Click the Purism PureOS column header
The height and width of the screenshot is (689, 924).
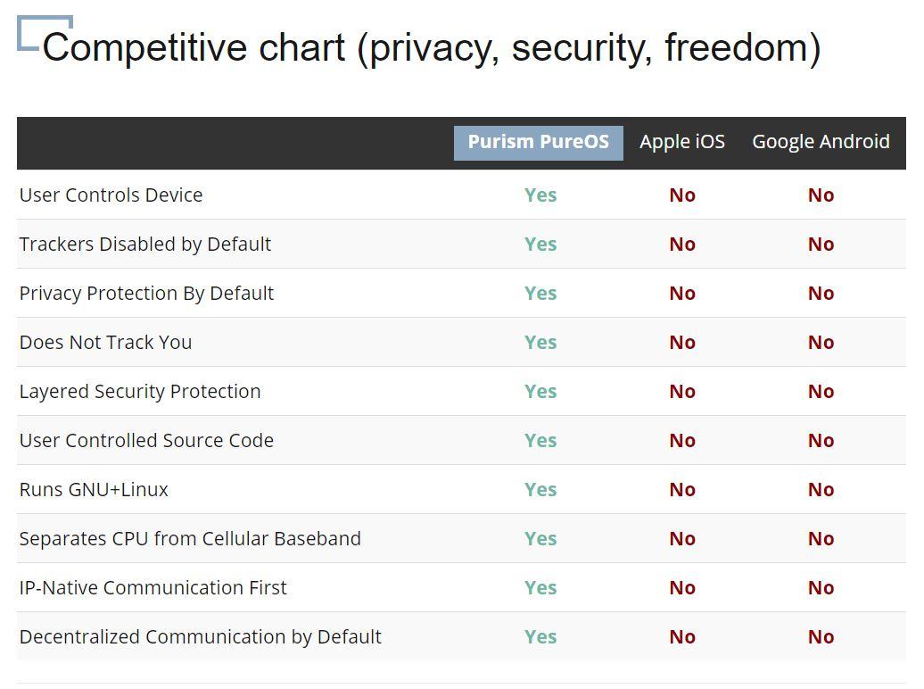point(538,142)
